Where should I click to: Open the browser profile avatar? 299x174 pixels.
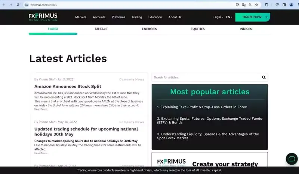pos(291,5)
